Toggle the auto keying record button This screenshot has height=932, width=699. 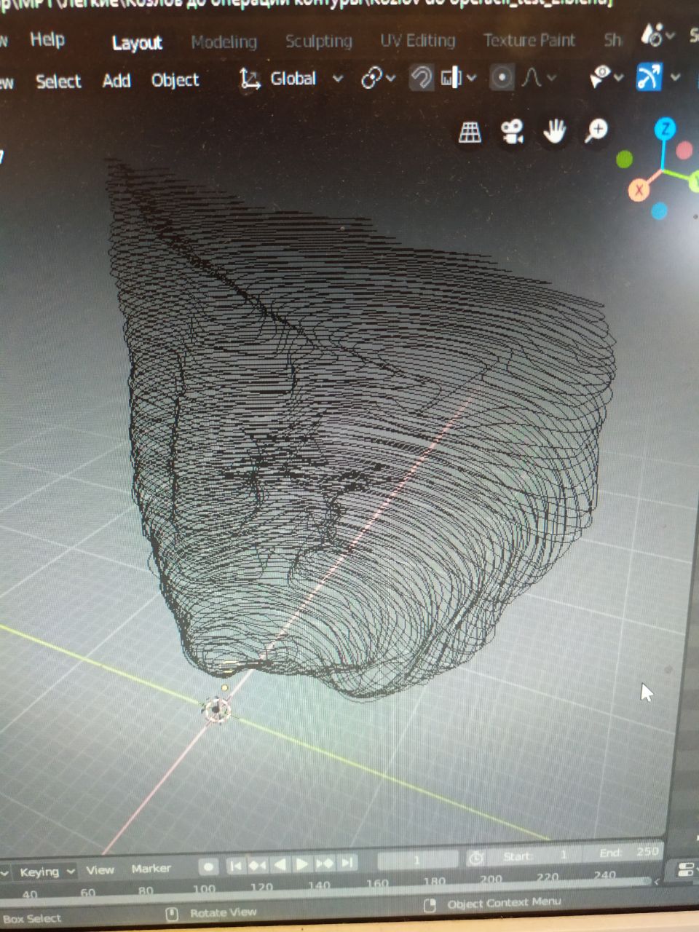(208, 866)
